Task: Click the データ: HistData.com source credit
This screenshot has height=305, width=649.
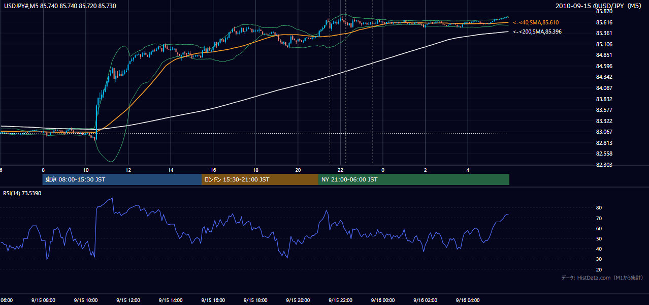Action: (x=602, y=278)
